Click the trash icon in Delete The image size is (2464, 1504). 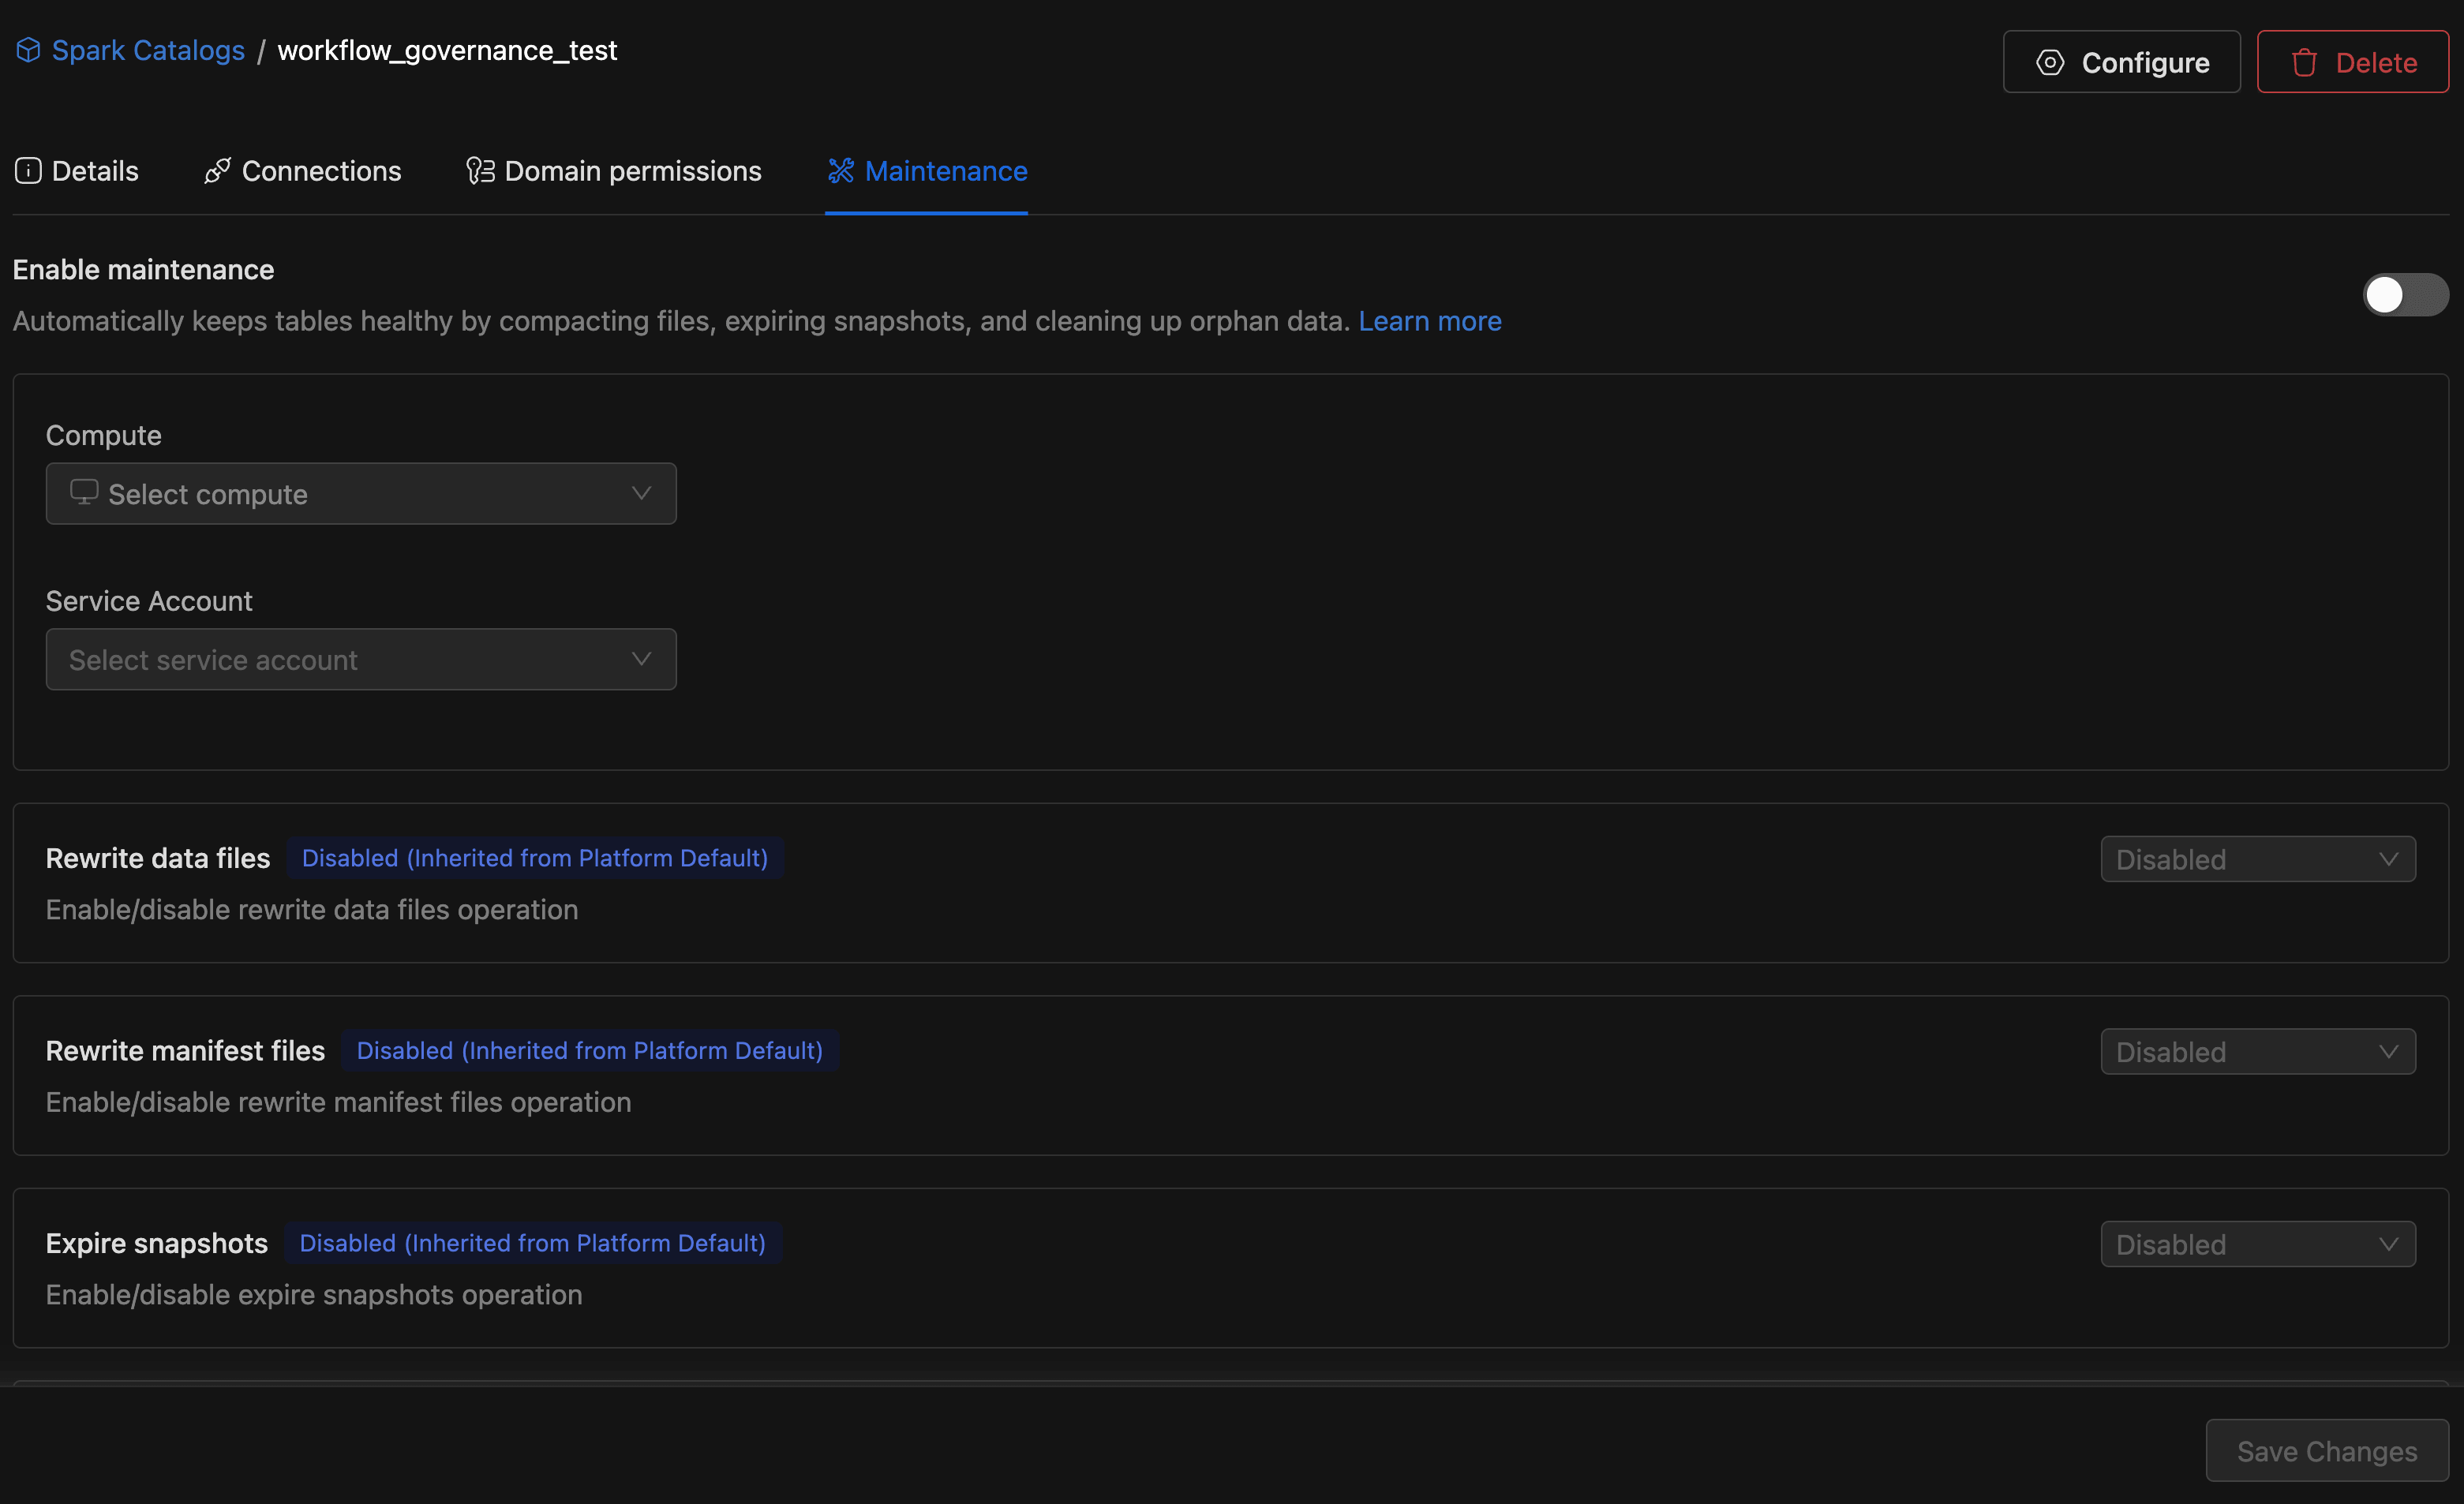[x=2304, y=62]
